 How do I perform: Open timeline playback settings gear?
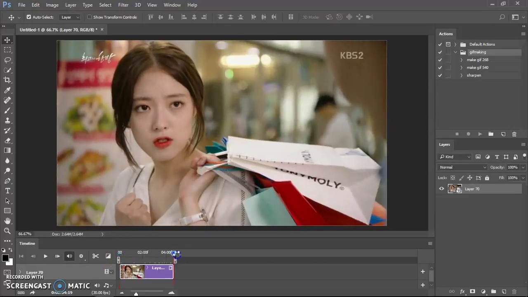(x=81, y=256)
